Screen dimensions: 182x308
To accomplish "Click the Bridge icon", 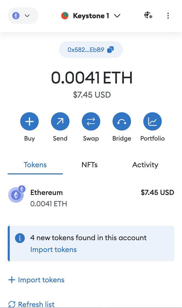I will point(122,122).
